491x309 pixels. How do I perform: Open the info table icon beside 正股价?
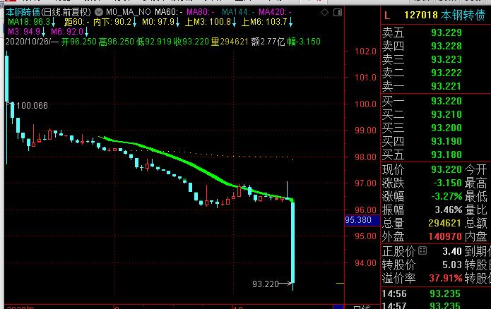(x=422, y=250)
